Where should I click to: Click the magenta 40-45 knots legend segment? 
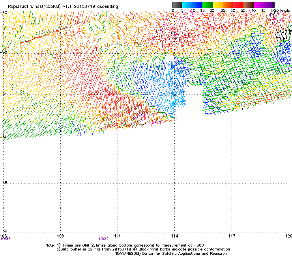[259, 5]
